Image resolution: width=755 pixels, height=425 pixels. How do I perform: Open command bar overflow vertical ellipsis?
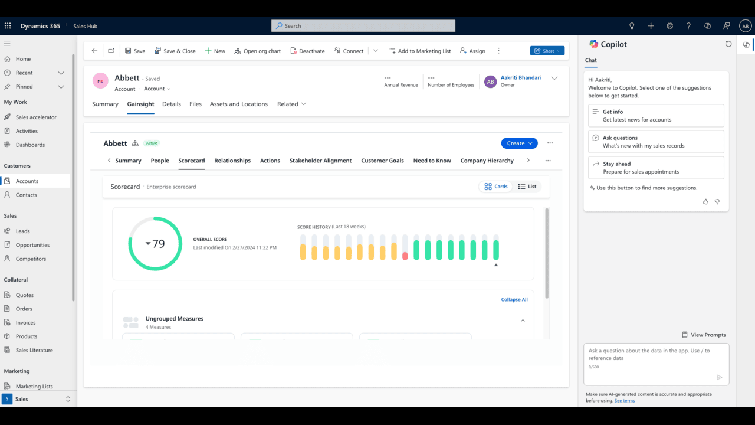[x=498, y=51]
